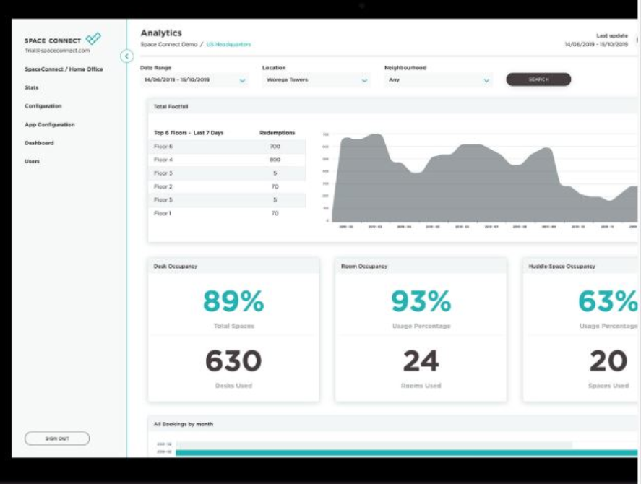Click the 89% Desk Occupancy value

(x=233, y=301)
